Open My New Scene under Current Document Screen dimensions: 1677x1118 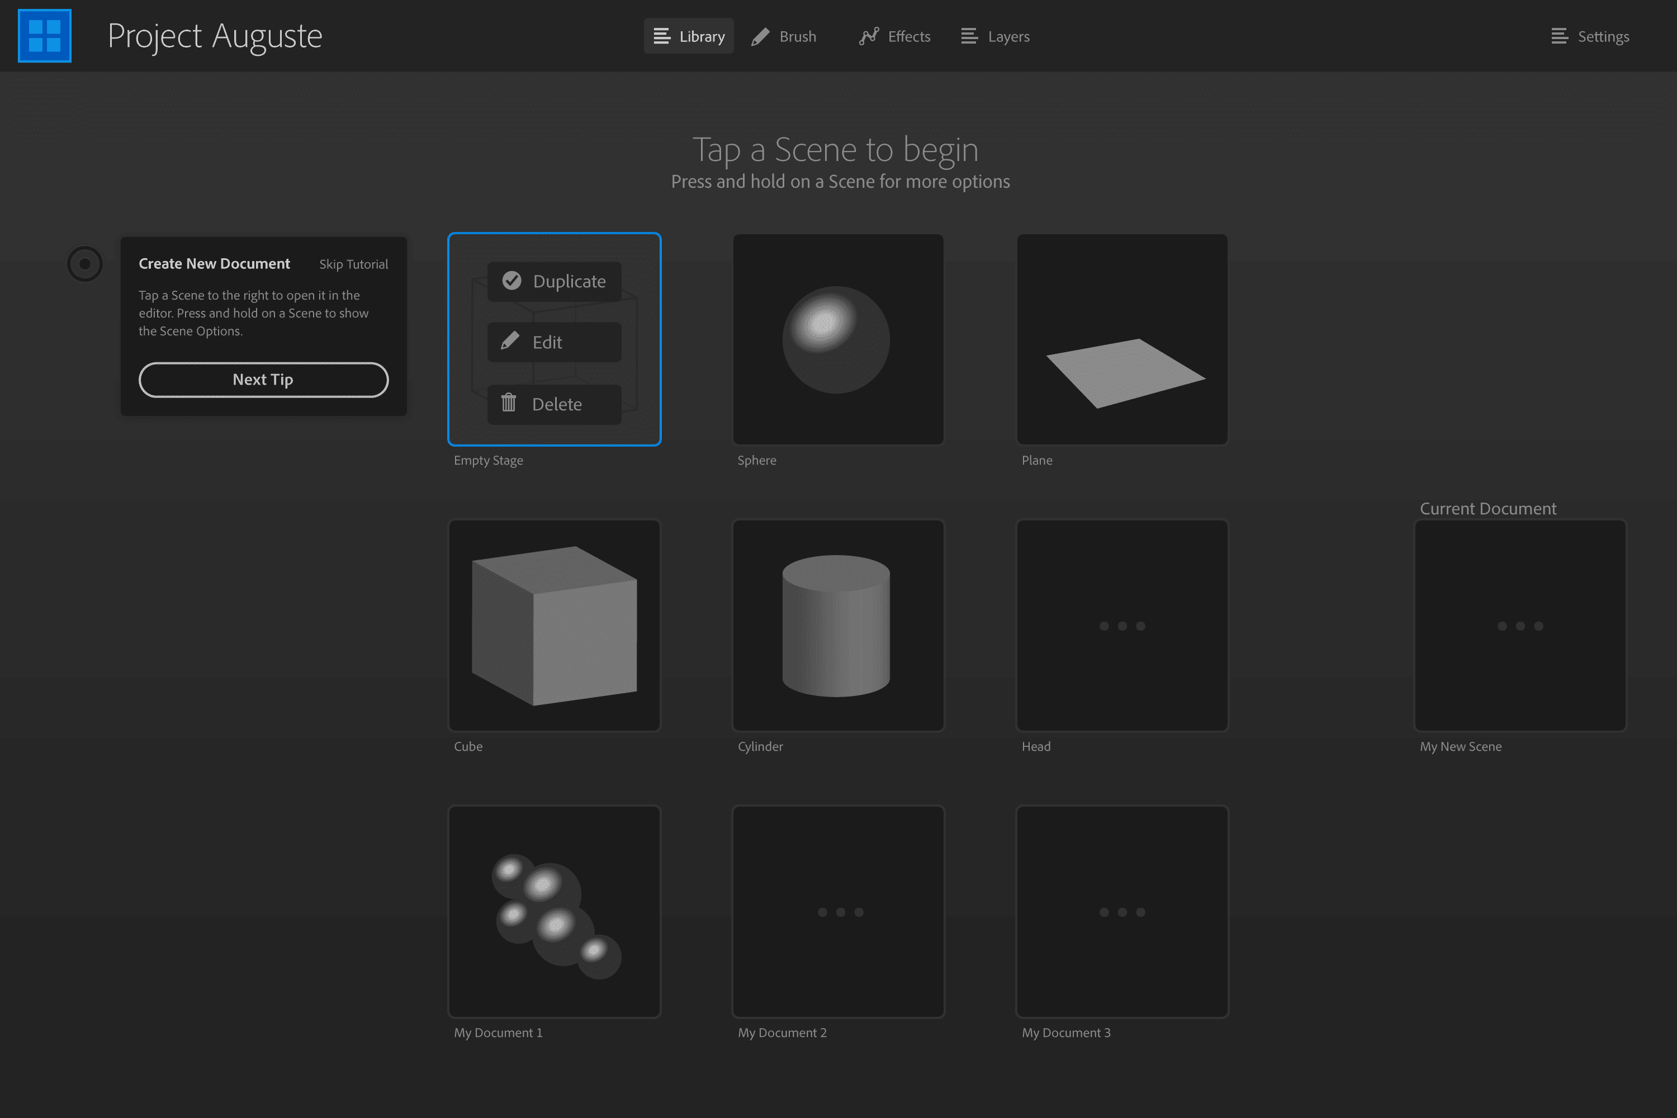coord(1519,626)
